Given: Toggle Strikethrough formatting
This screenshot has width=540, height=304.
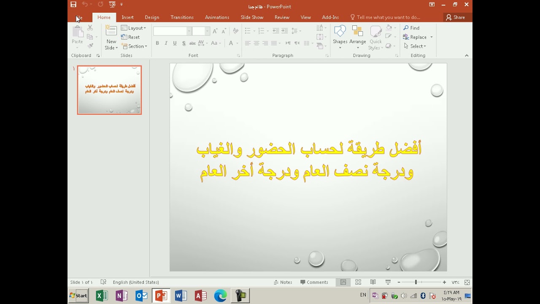Looking at the screenshot, I should tap(192, 43).
